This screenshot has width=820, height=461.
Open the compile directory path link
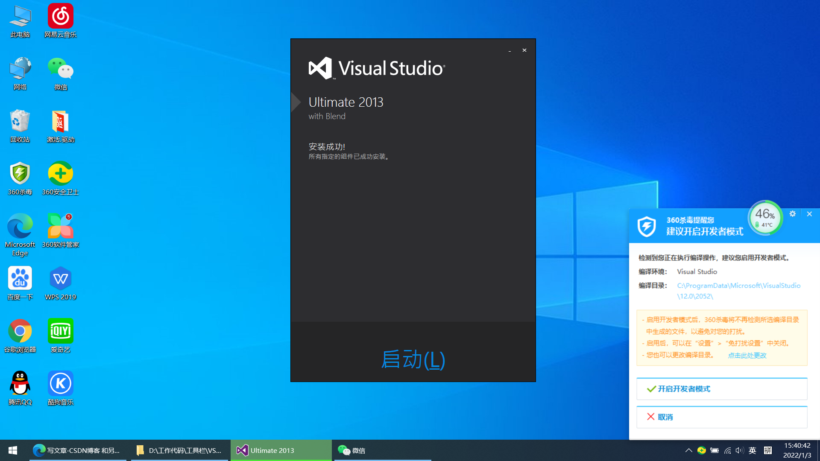click(x=738, y=291)
